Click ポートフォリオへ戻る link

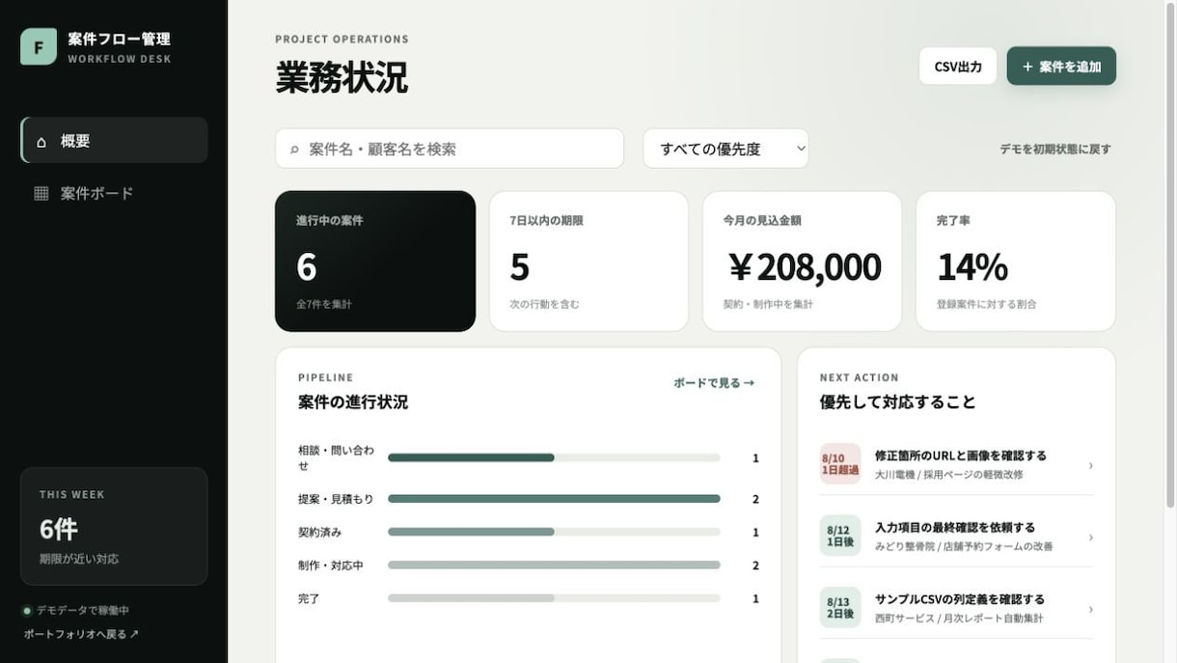point(81,634)
